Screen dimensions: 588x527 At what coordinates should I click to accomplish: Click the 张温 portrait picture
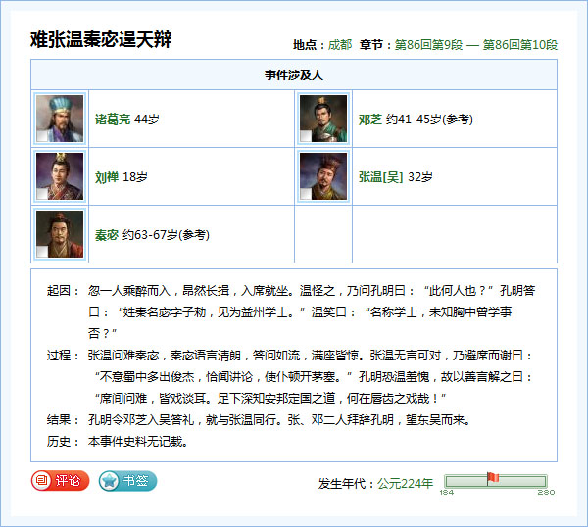click(x=323, y=176)
